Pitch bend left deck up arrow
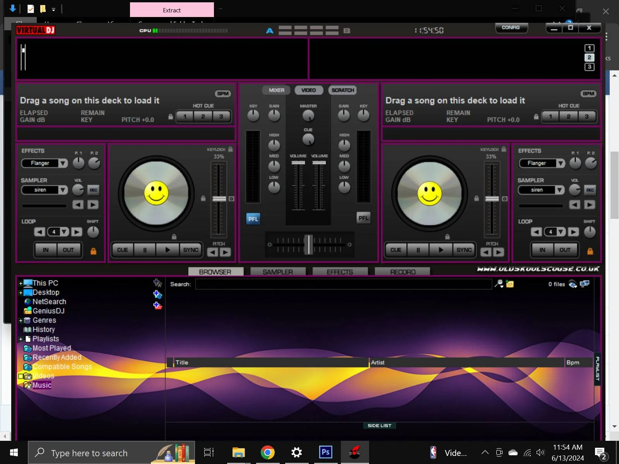Screen dimensions: 619x464 [x=225, y=252]
